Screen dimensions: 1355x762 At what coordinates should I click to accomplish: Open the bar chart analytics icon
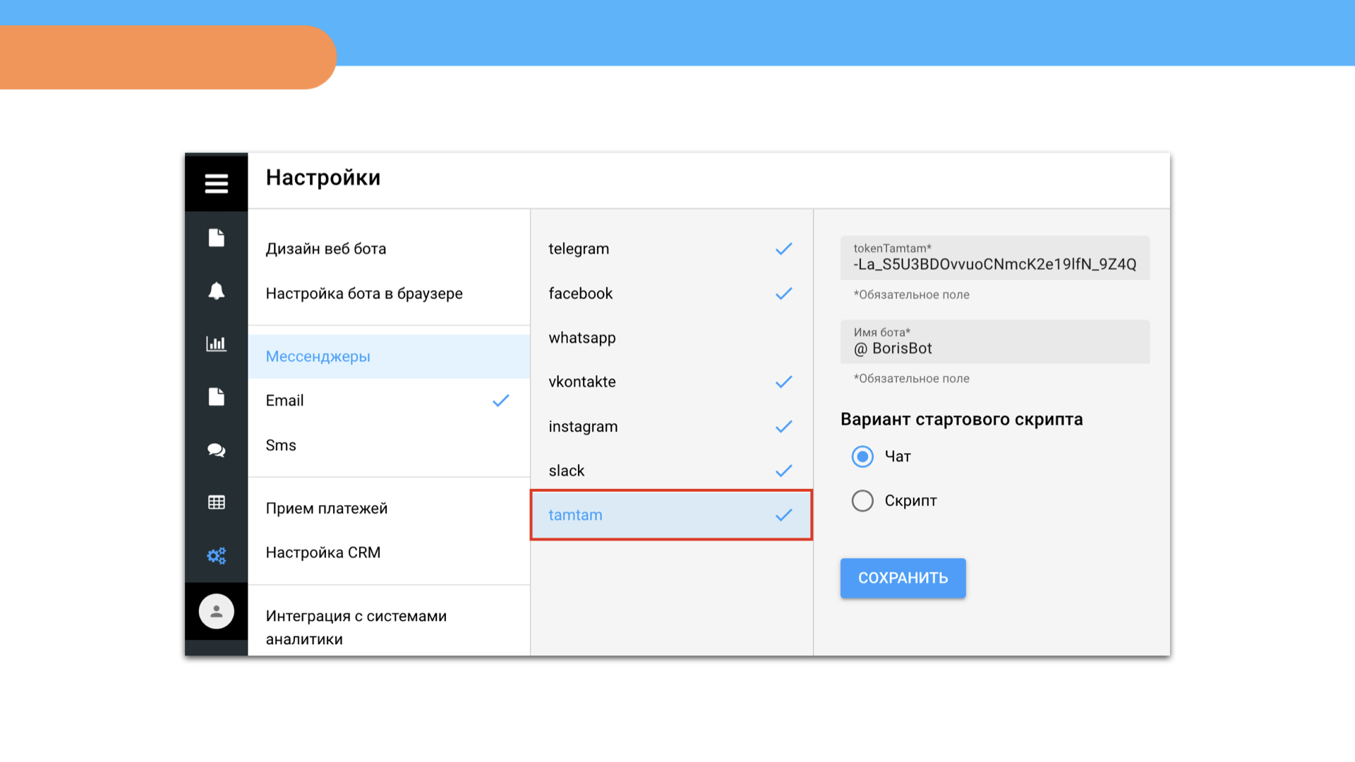pos(216,344)
